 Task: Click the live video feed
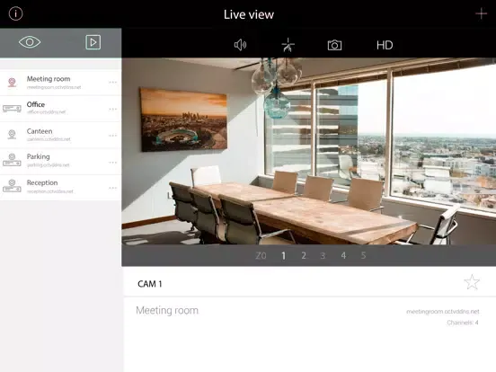click(309, 151)
